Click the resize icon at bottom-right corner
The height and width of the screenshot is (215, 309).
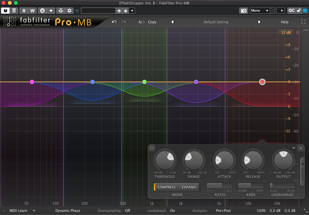pyautogui.click(x=305, y=211)
